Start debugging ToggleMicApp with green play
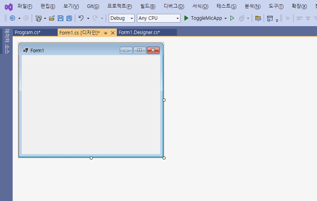This screenshot has height=201, width=317. [x=186, y=18]
